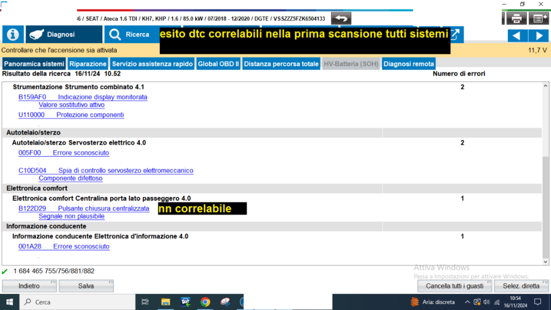The width and height of the screenshot is (551, 310).
Task: Select Strumentazione Strumento combinato 4.1 row
Action: 78,87
